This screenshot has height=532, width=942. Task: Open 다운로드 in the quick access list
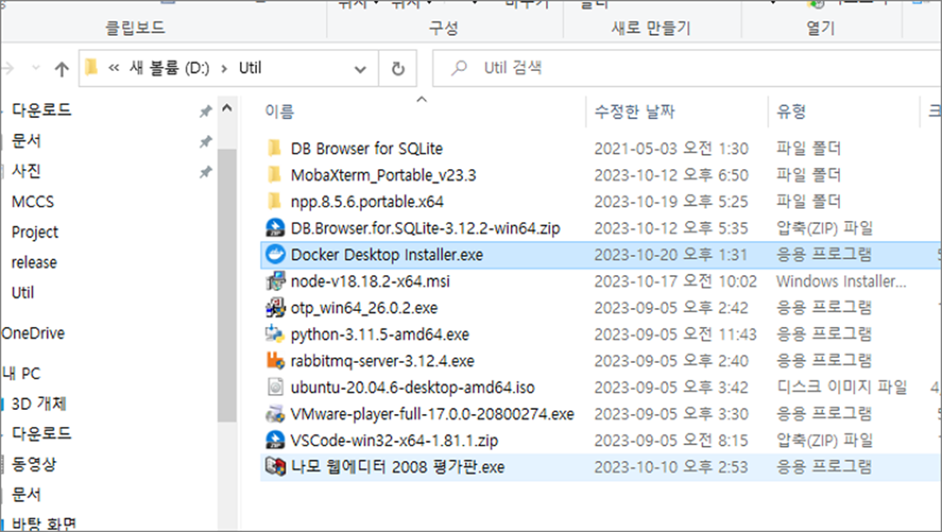(41, 110)
